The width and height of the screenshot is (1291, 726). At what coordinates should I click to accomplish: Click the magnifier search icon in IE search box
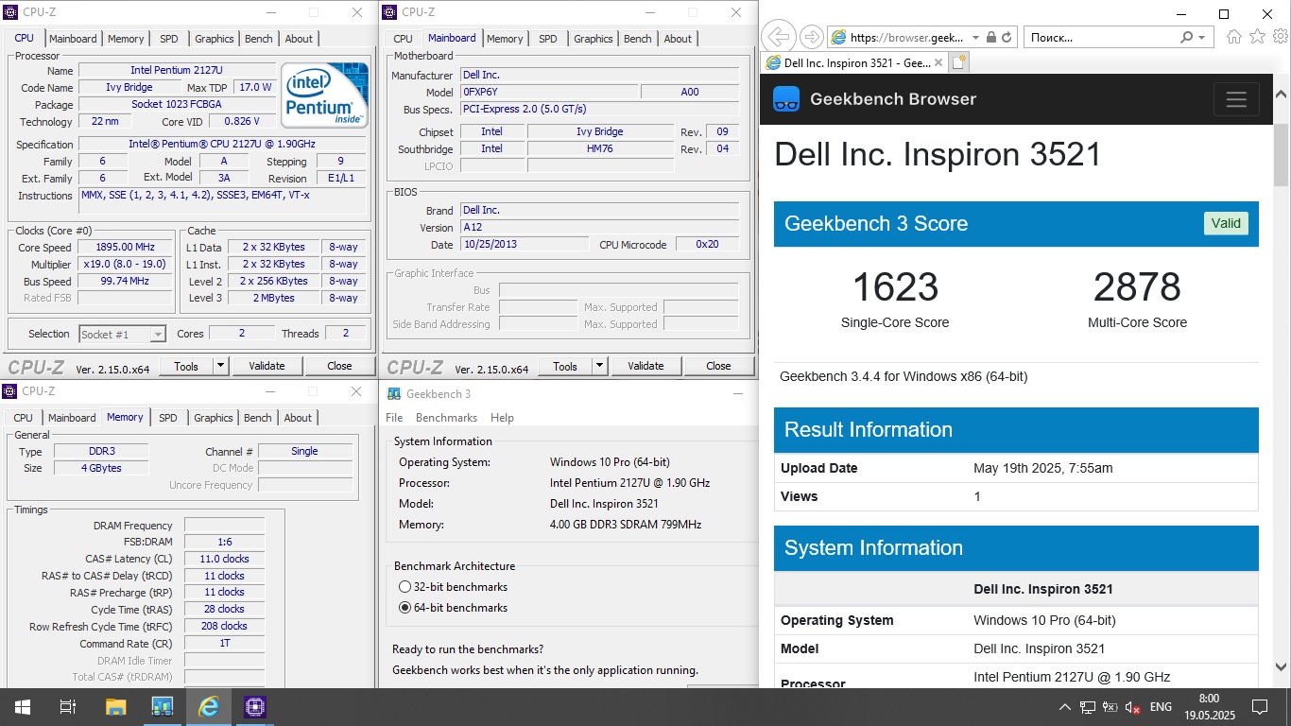(1186, 38)
